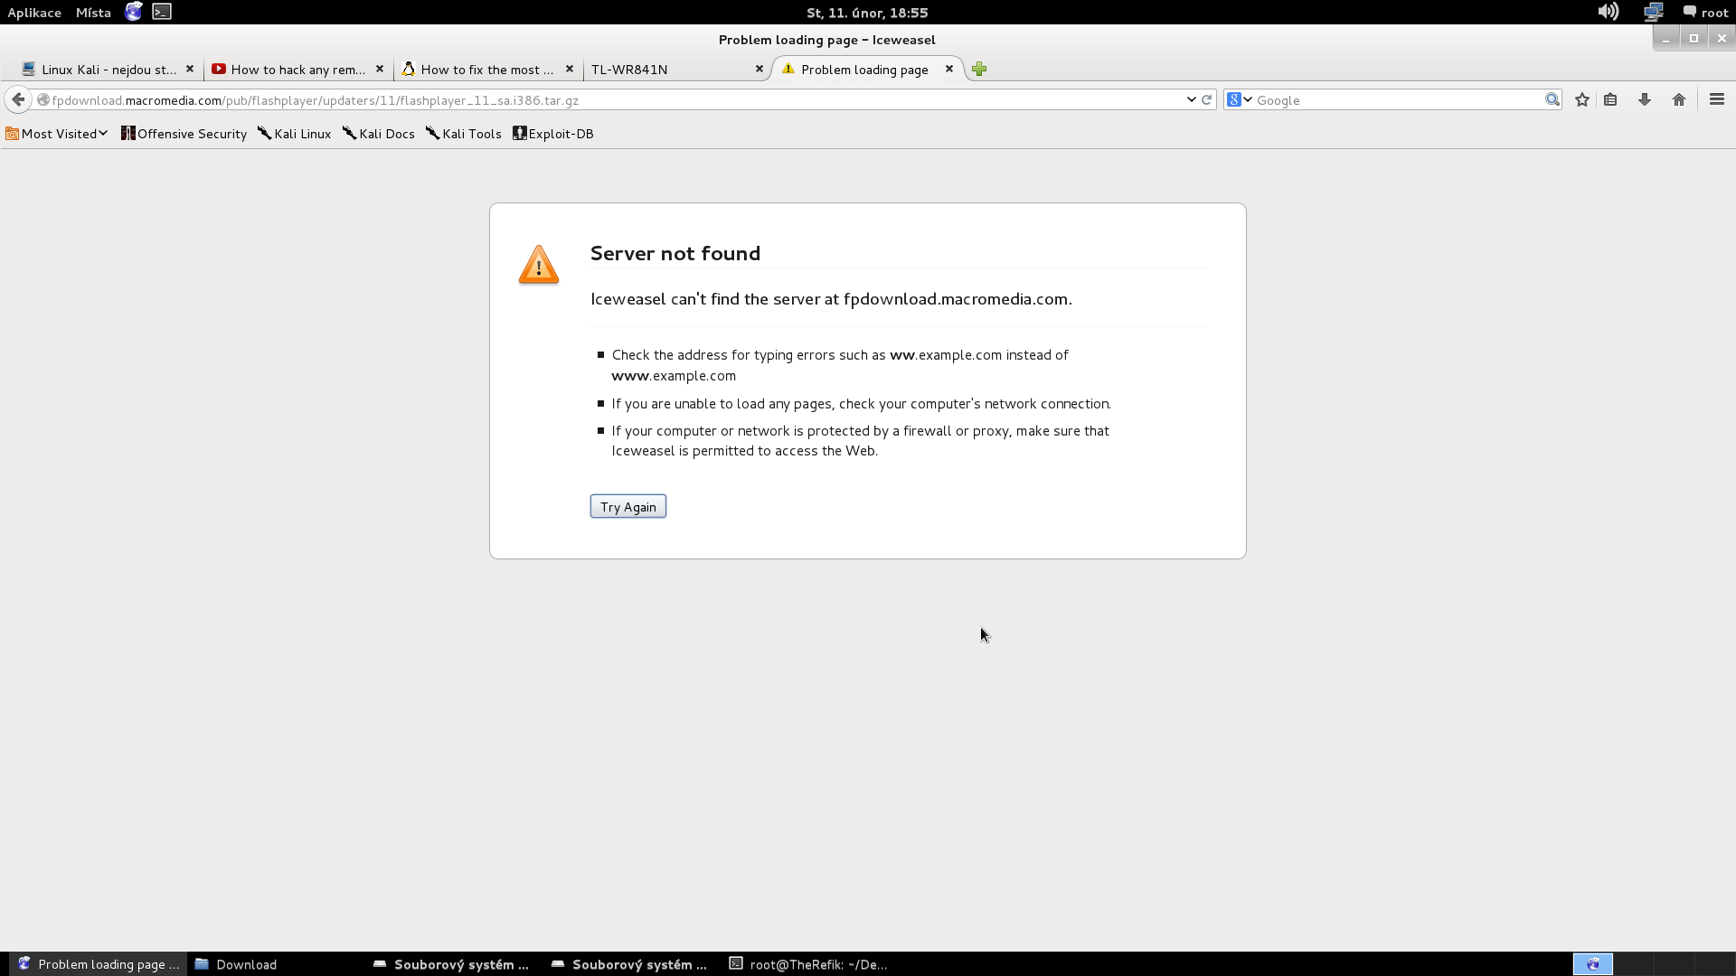Launch terminal from top panel icon
This screenshot has width=1736, height=976.
click(x=162, y=12)
